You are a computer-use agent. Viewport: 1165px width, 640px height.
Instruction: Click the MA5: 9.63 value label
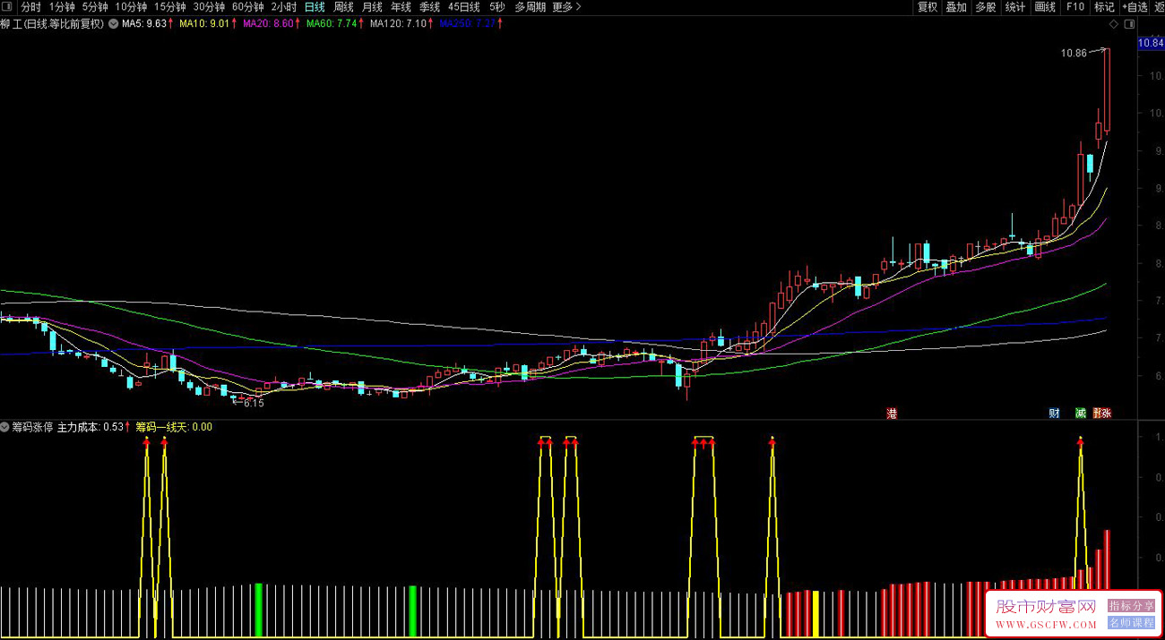144,24
